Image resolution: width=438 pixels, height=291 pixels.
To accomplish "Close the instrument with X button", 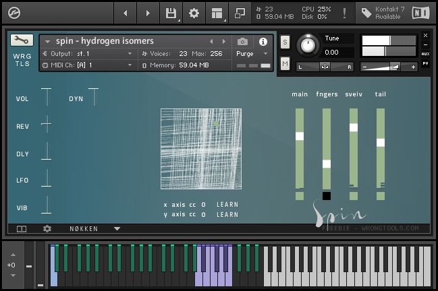I will pos(425,36).
